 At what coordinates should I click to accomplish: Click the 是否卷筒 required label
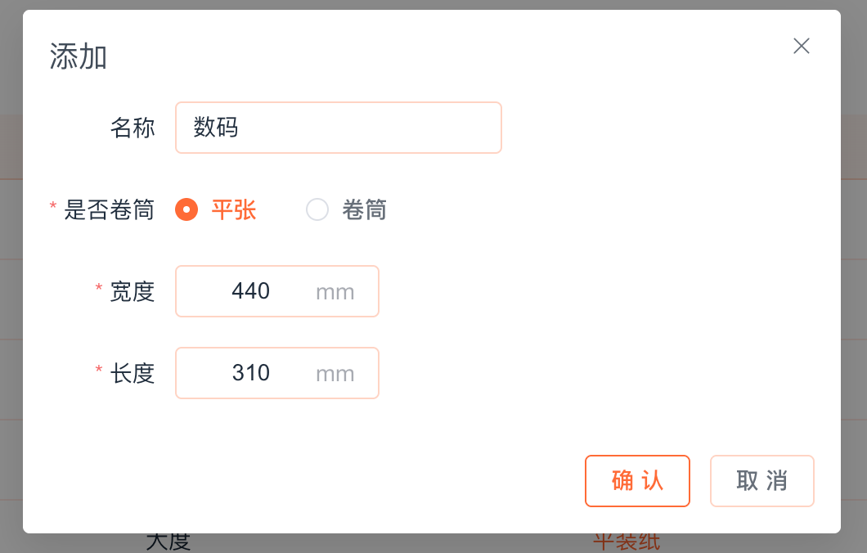(x=109, y=210)
